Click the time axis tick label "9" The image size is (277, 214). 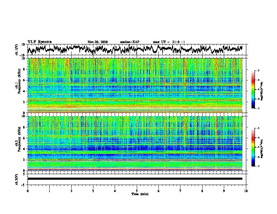(224, 191)
